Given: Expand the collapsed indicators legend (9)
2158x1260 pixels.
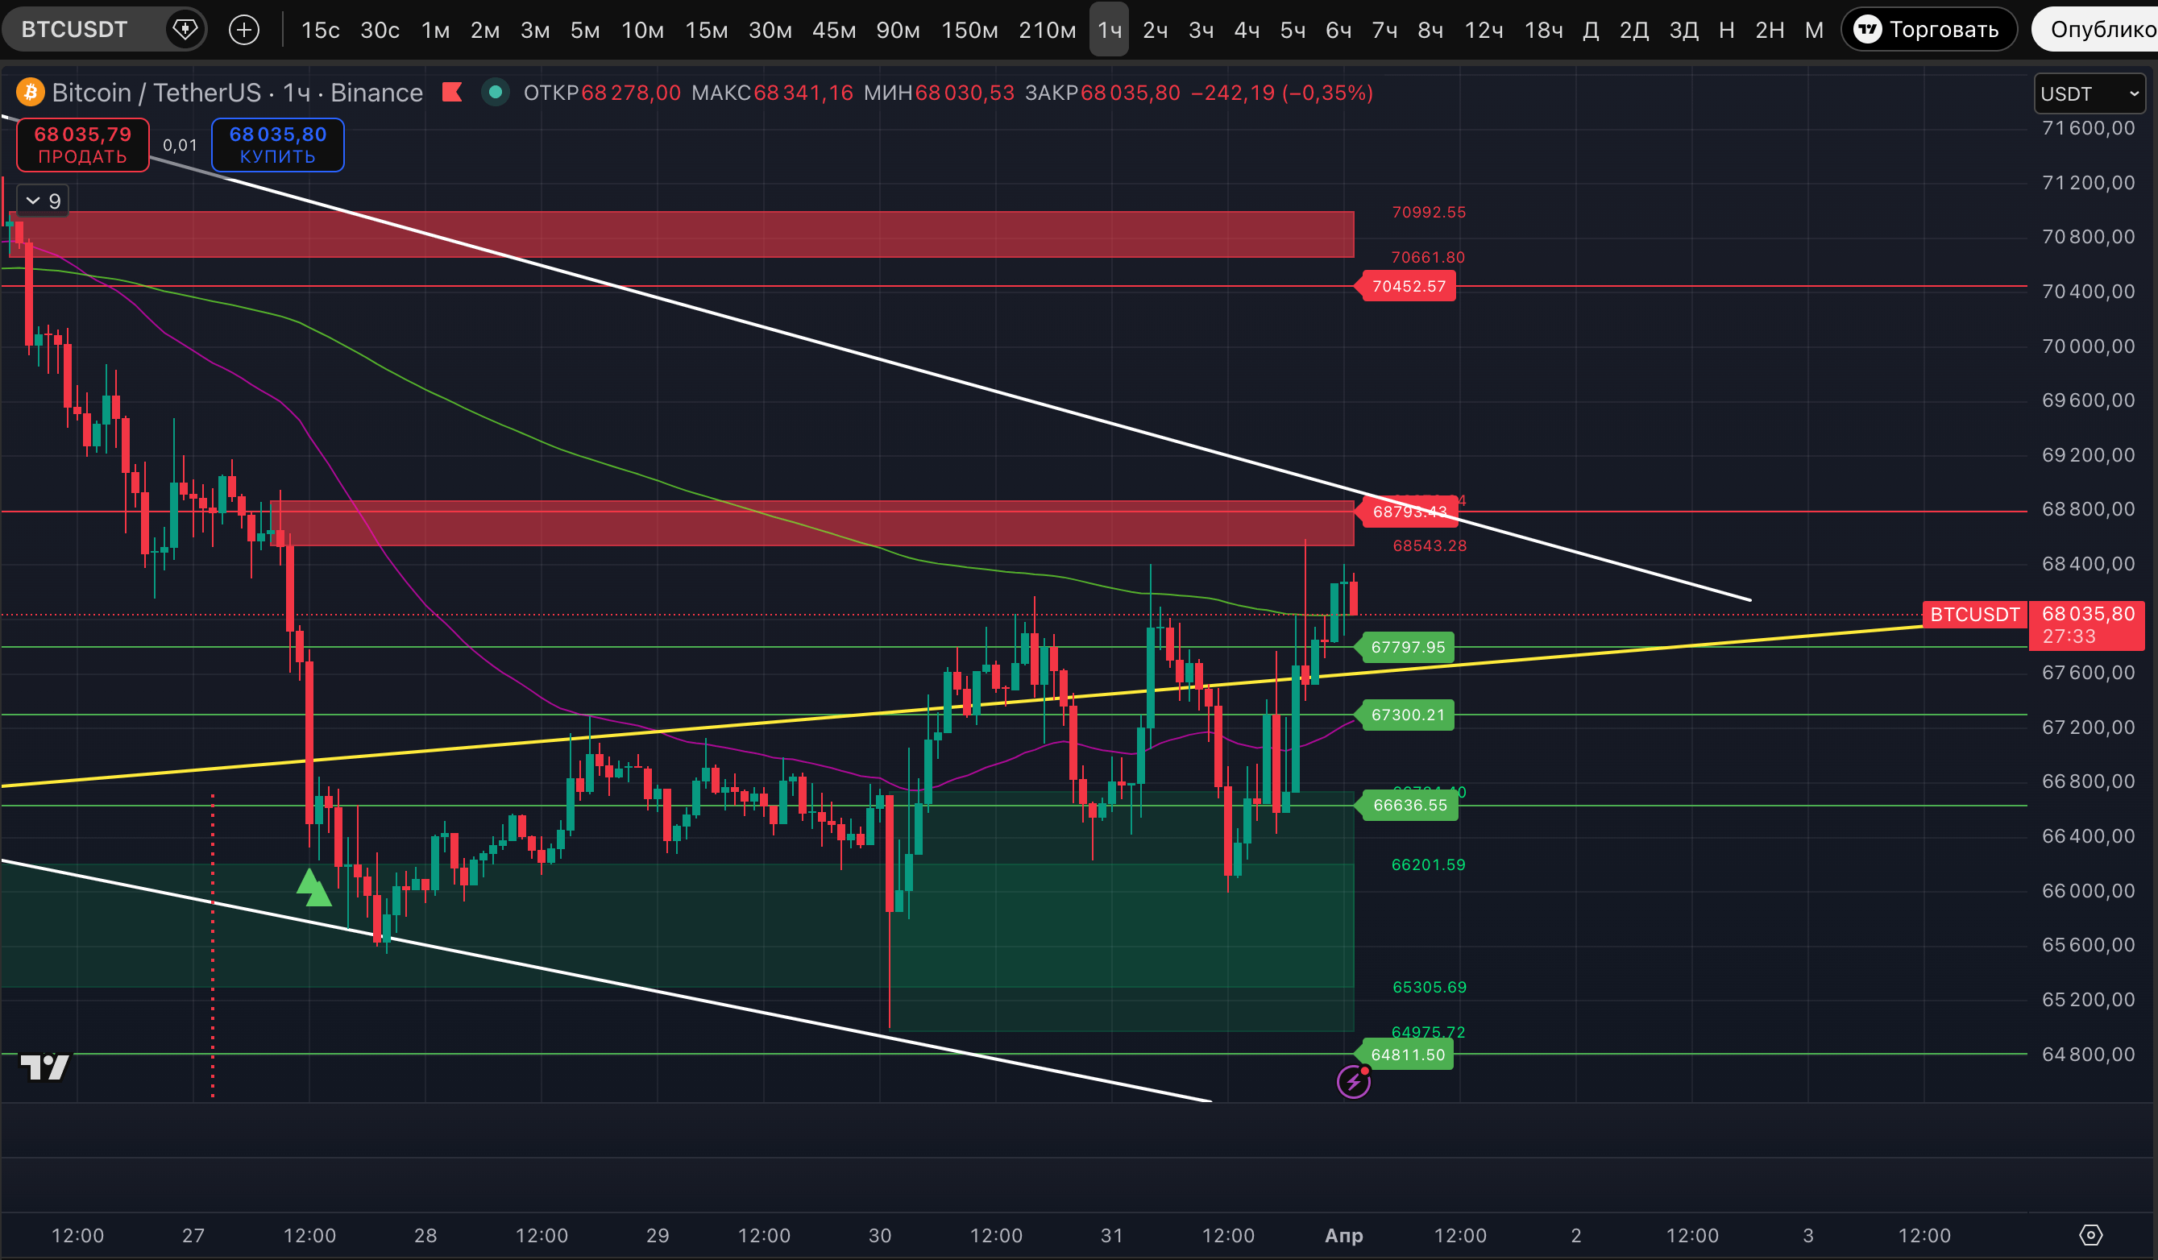Looking at the screenshot, I should pyautogui.click(x=43, y=201).
